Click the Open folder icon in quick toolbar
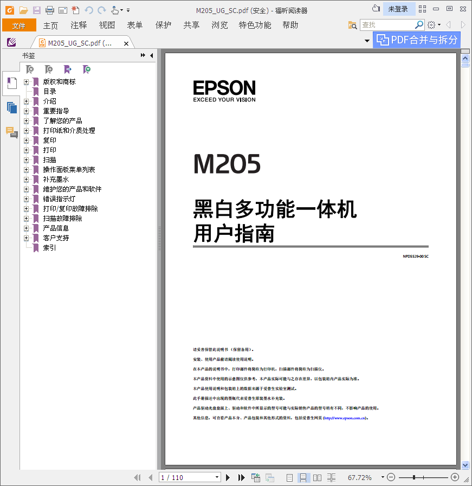This screenshot has width=472, height=486. click(x=23, y=10)
